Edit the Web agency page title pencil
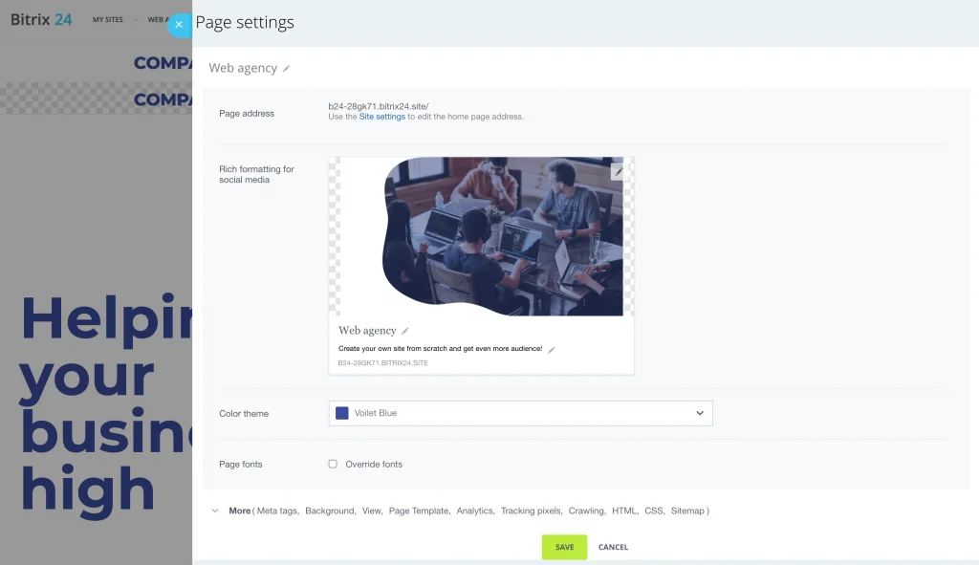The image size is (979, 565). click(x=287, y=69)
